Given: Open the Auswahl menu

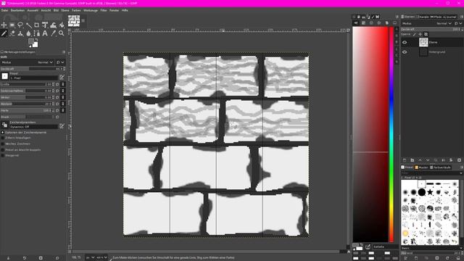Looking at the screenshot, I should (33, 10).
